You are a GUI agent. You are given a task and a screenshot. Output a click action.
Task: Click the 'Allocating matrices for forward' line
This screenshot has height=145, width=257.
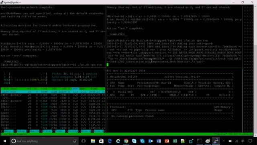(49, 25)
